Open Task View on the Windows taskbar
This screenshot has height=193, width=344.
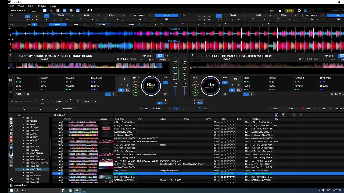64,190
